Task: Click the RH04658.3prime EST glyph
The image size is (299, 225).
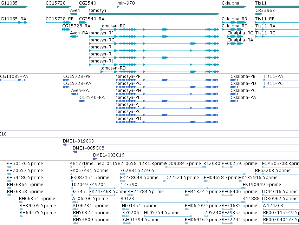Action: (x=206, y=181)
